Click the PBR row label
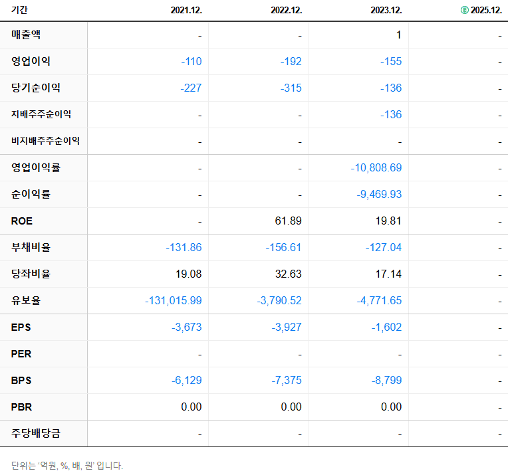The image size is (508, 473). coord(22,407)
